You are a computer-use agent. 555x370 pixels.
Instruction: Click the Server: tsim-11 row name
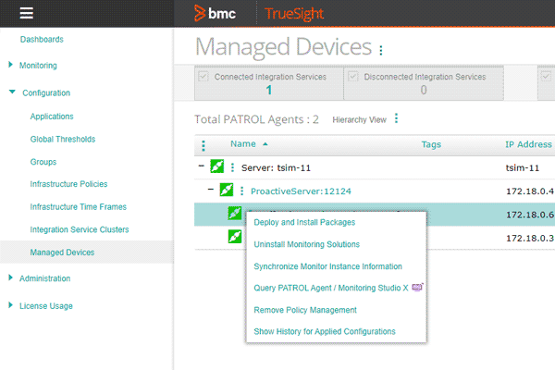click(276, 167)
